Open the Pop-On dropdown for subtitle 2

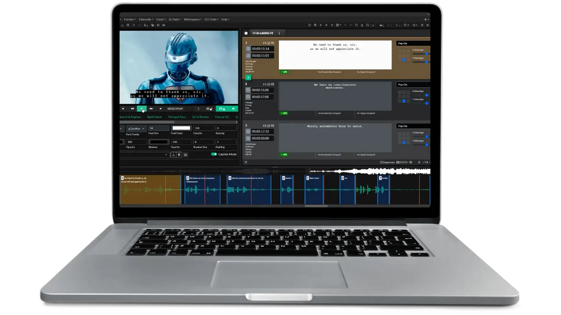click(x=412, y=84)
